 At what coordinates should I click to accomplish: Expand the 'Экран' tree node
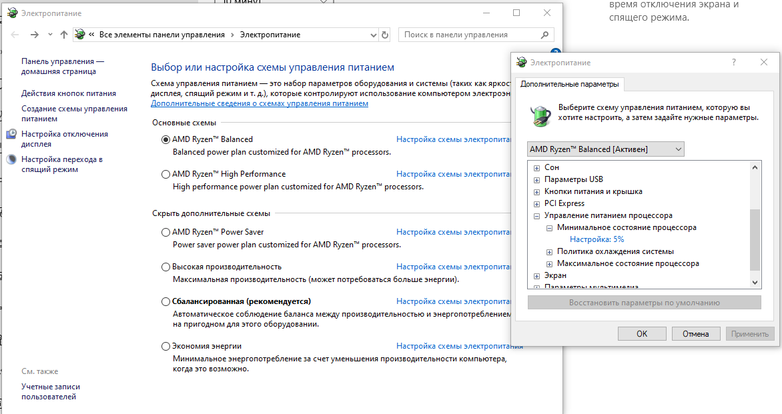tap(536, 276)
